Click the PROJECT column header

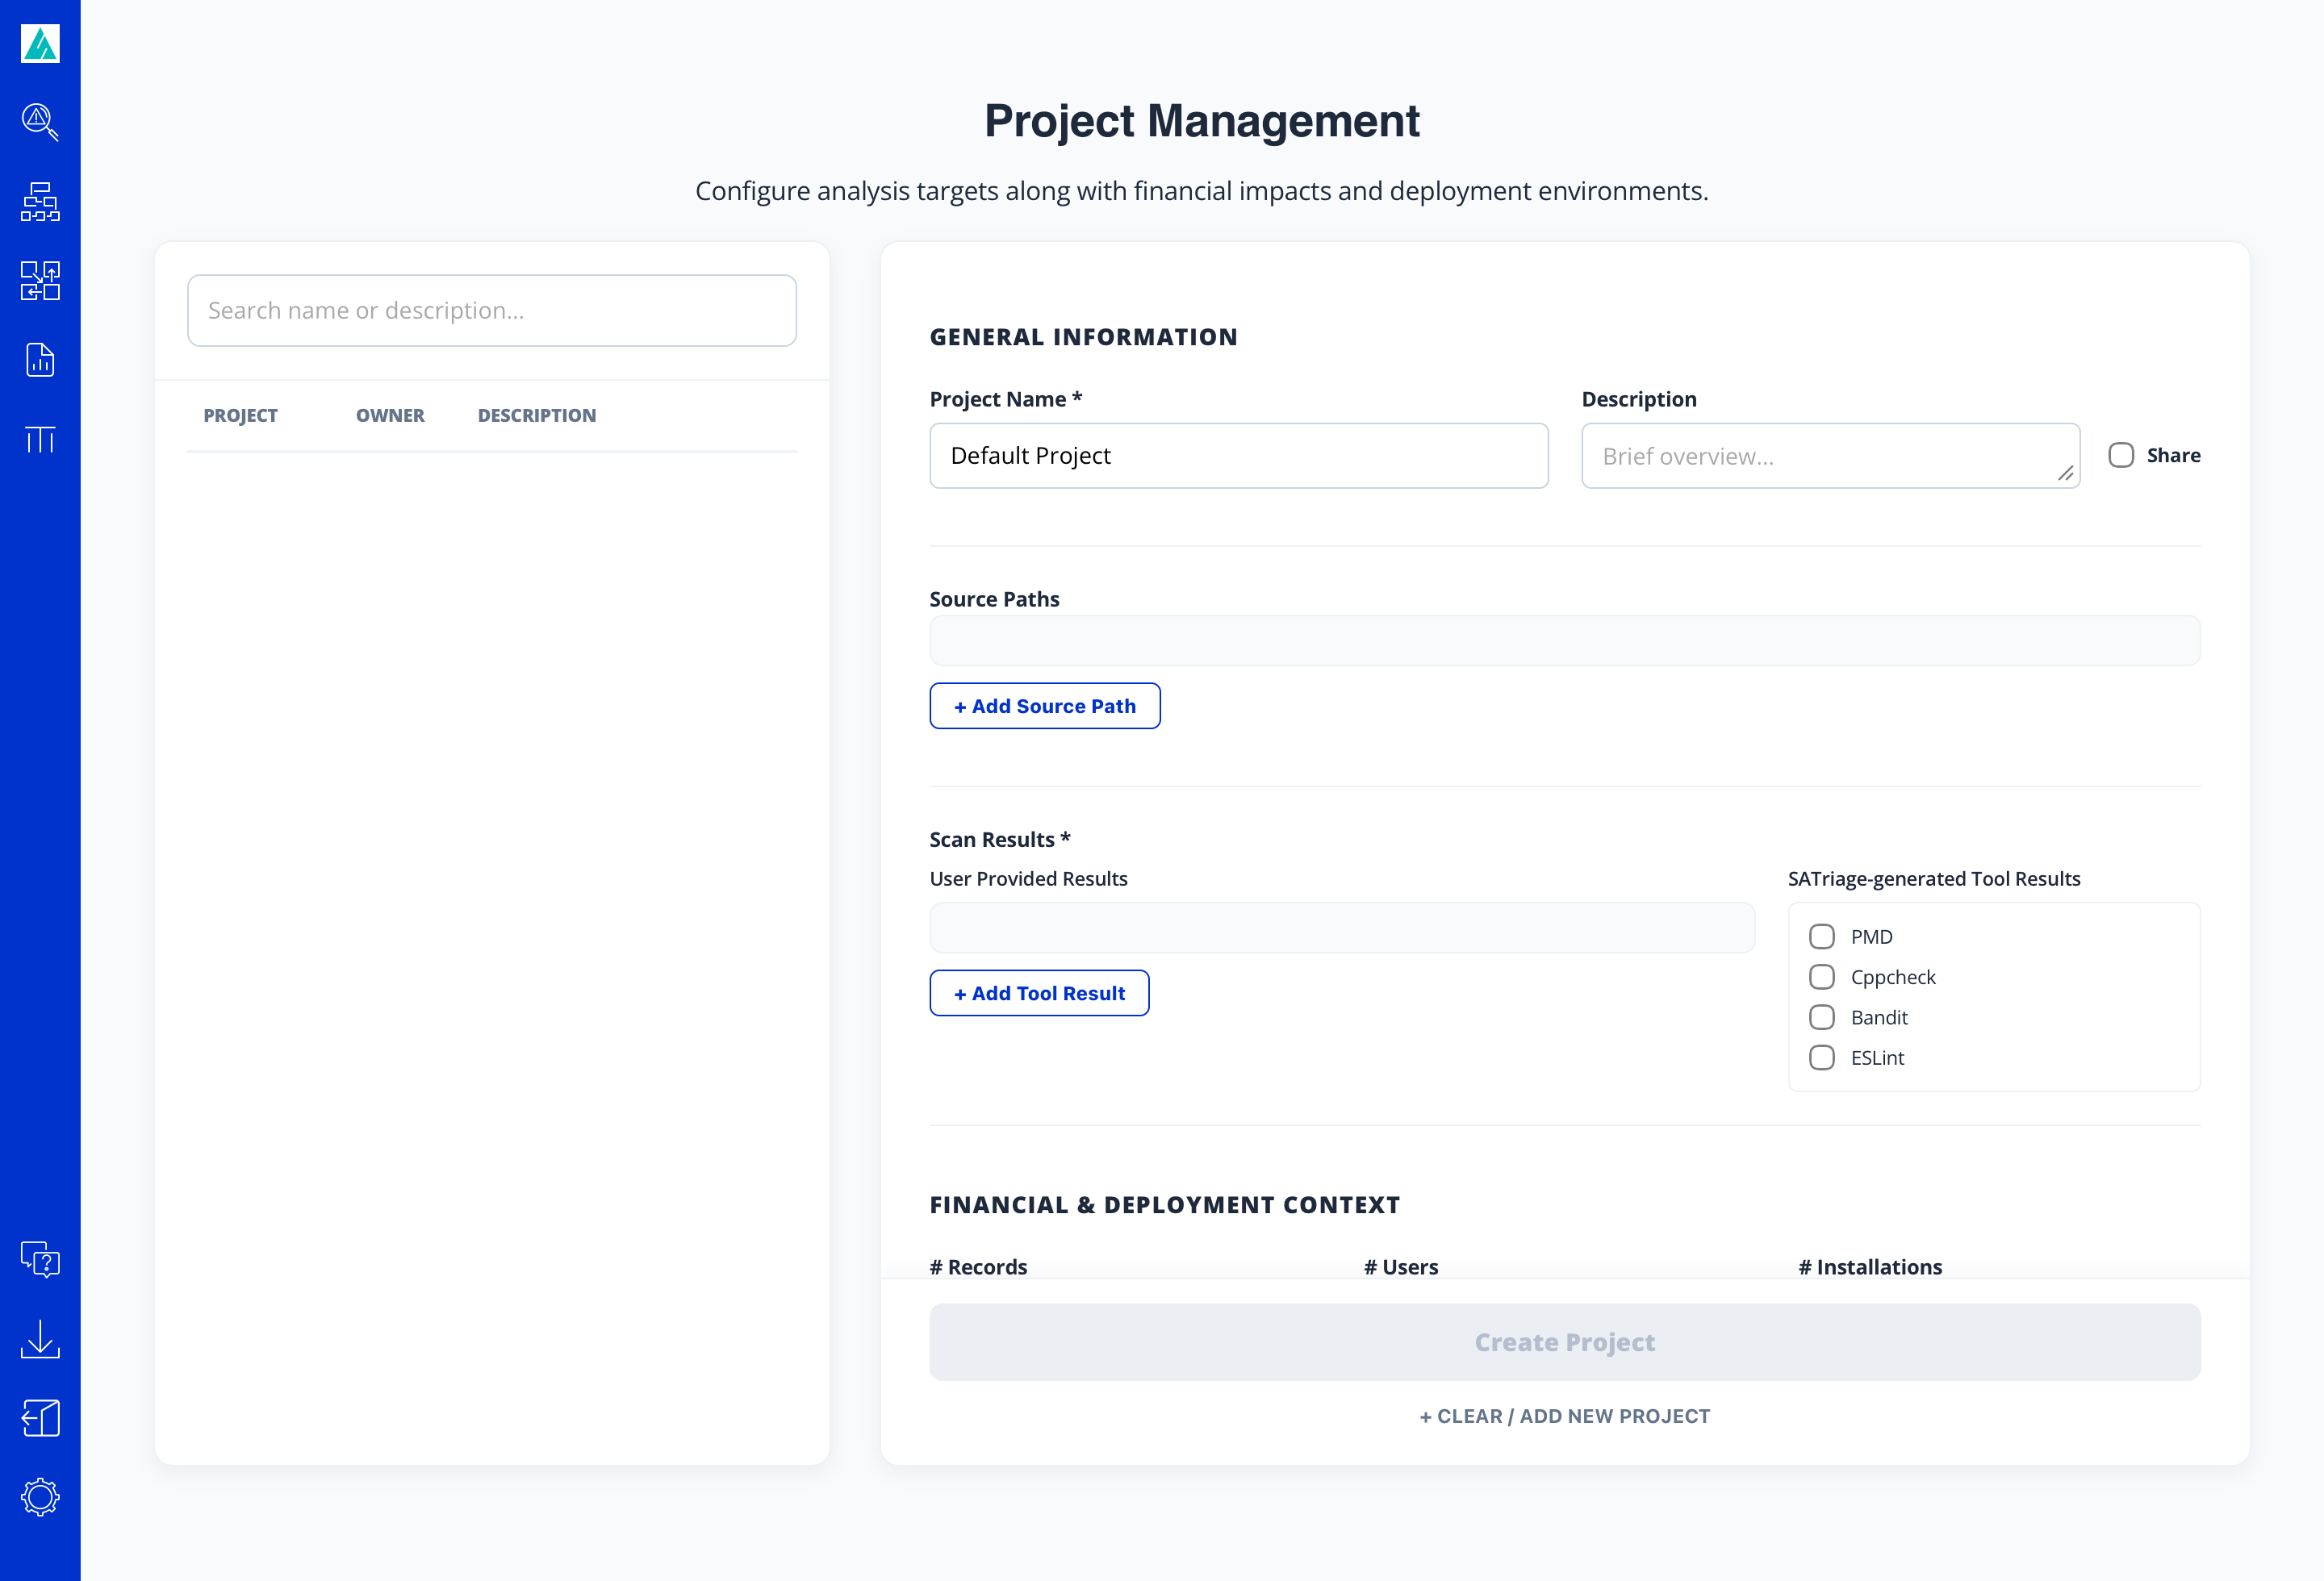tap(241, 415)
